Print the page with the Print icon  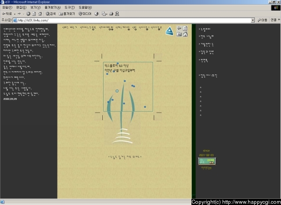tap(111, 14)
